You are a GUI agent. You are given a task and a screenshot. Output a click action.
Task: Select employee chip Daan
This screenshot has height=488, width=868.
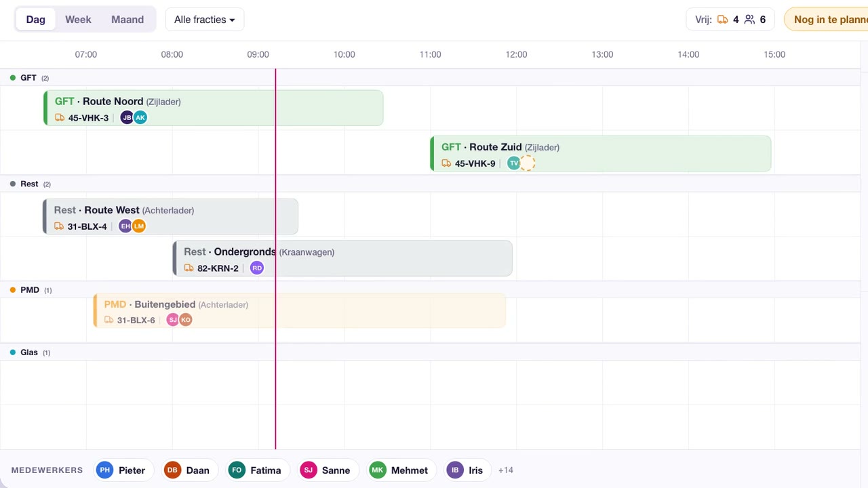tap(189, 470)
